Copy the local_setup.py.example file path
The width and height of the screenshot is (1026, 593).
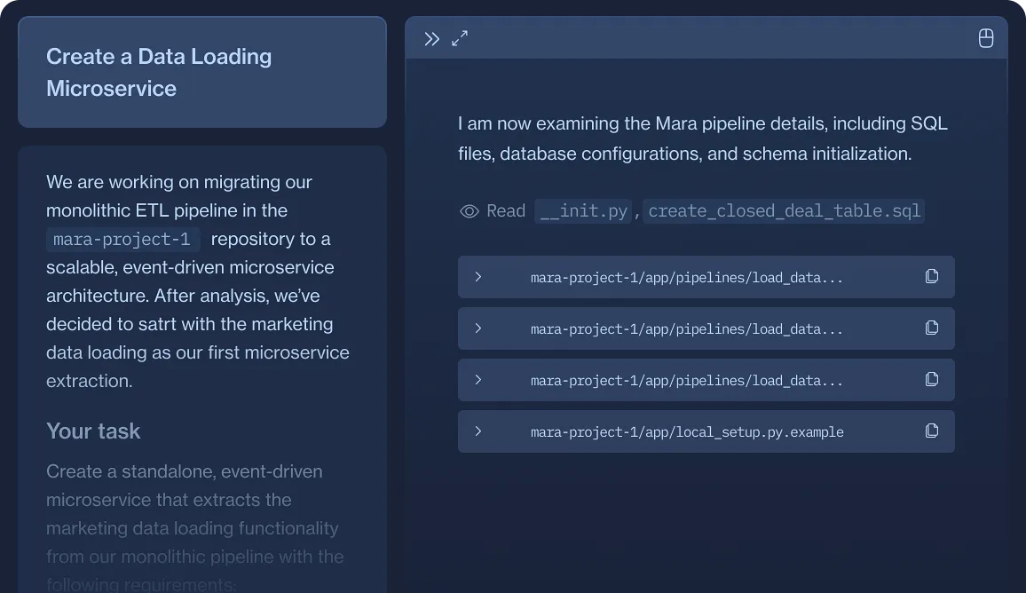click(x=931, y=431)
